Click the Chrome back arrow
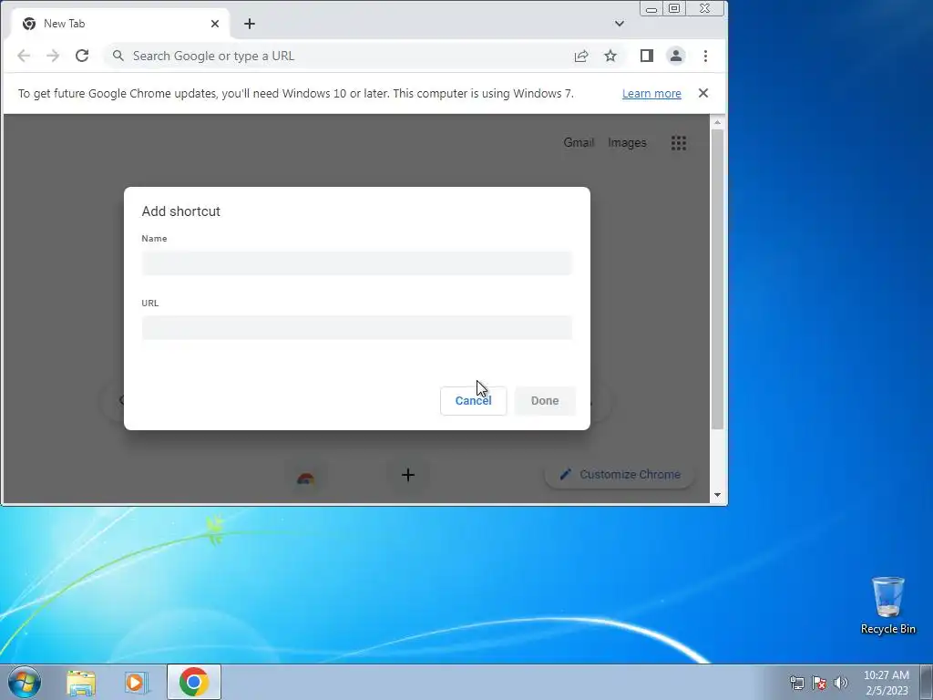The image size is (933, 700). click(x=24, y=56)
